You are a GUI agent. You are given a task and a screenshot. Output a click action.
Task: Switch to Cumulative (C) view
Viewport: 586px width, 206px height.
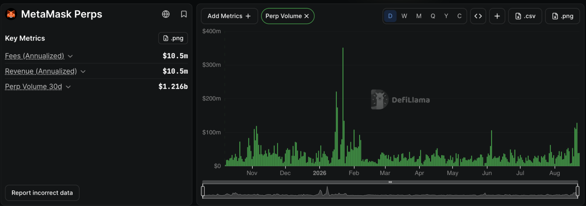[x=459, y=16]
